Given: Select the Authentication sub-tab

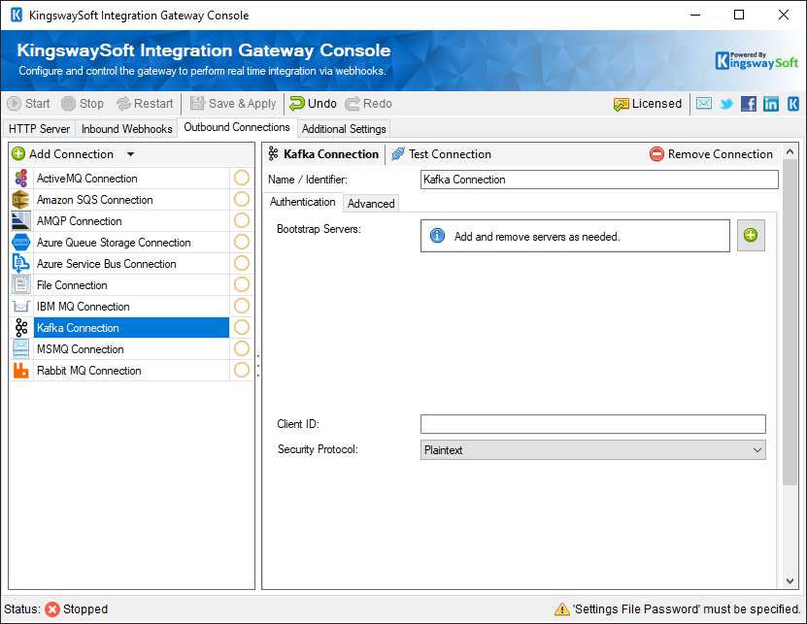Looking at the screenshot, I should pos(303,202).
